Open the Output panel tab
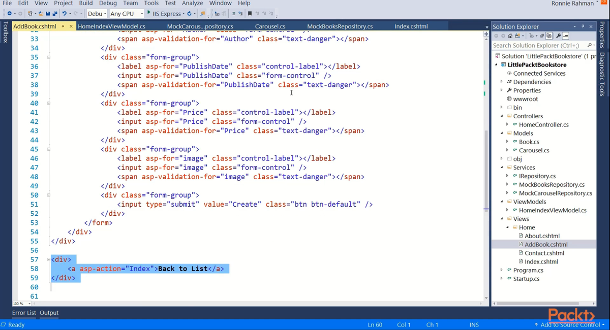 (x=49, y=313)
